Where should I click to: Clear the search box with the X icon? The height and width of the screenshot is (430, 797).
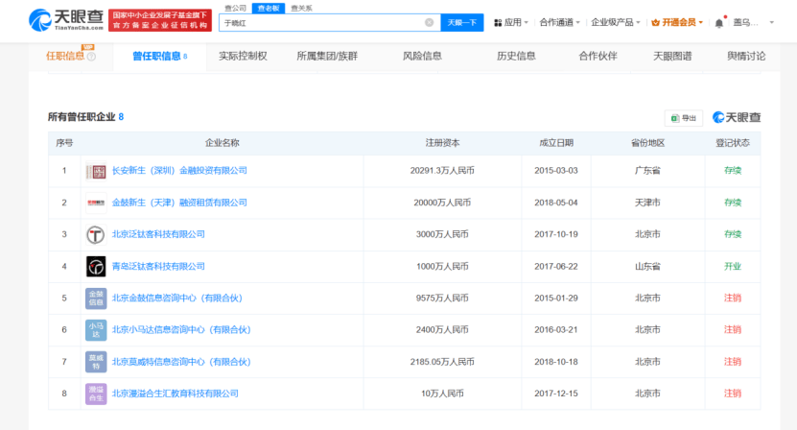[429, 22]
